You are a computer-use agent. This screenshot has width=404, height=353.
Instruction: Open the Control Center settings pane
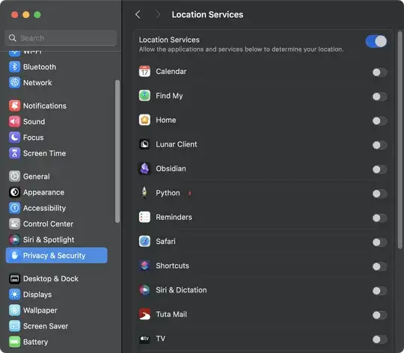coord(56,224)
